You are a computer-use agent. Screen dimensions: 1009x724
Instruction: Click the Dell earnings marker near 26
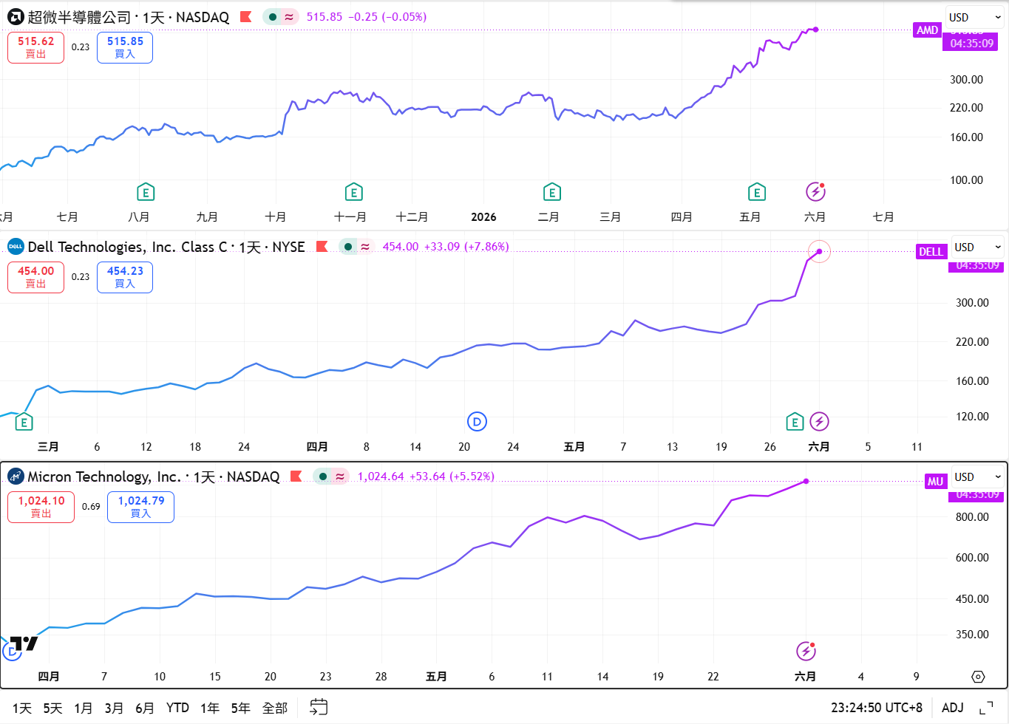click(x=795, y=422)
